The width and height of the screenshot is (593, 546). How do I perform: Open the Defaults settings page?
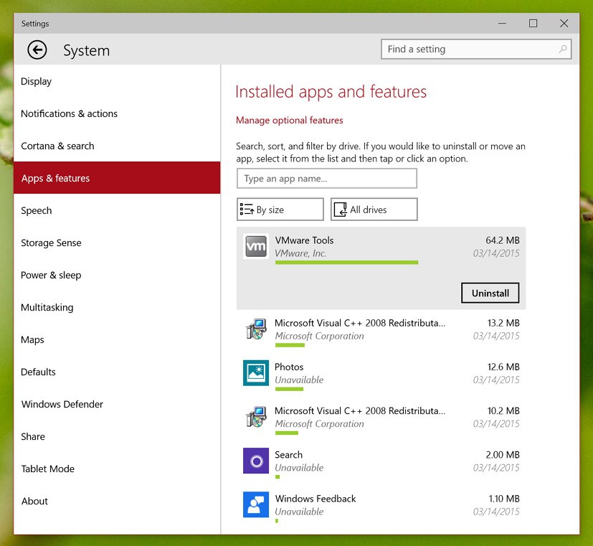(x=117, y=372)
